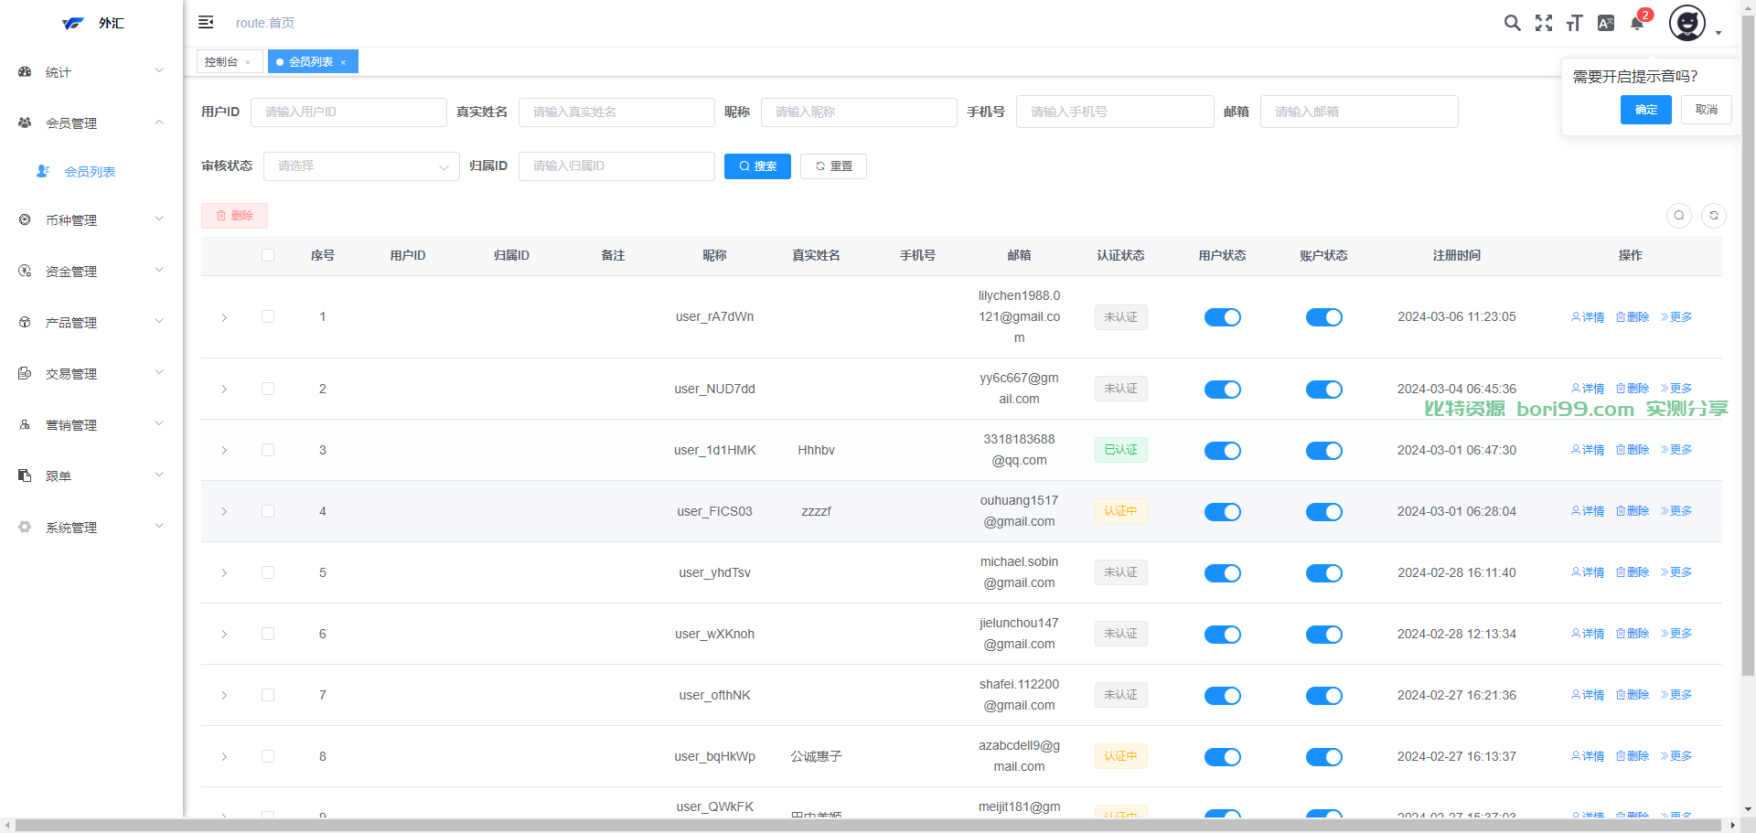Click 详情 for user_yhdTsv
This screenshot has height=833, width=1756.
(x=1588, y=572)
